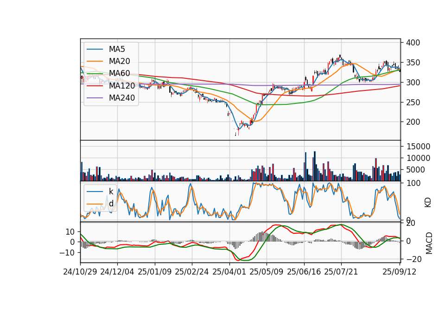This screenshot has height=320, width=445.
Task: Click the 25/06/16 date axis label
Action: 304,272
